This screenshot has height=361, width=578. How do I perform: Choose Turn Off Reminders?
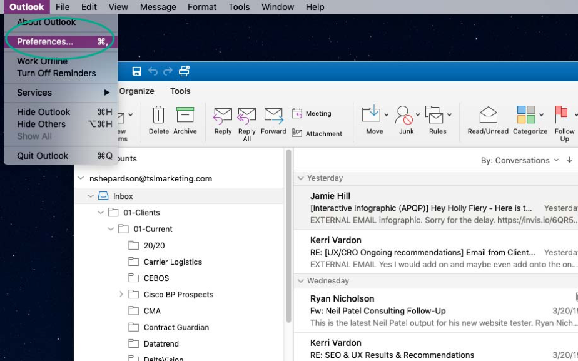pyautogui.click(x=61, y=73)
